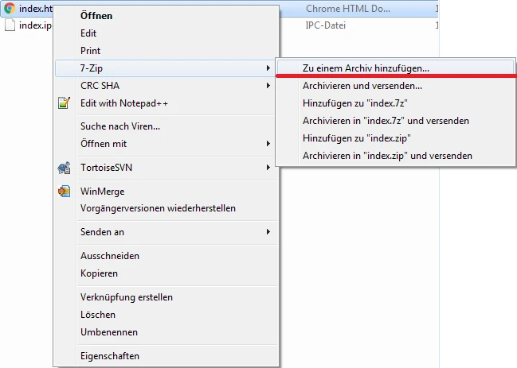Screen dimensions: 517x368
Task: Select the index.ip file name in list
Action: [x=36, y=25]
